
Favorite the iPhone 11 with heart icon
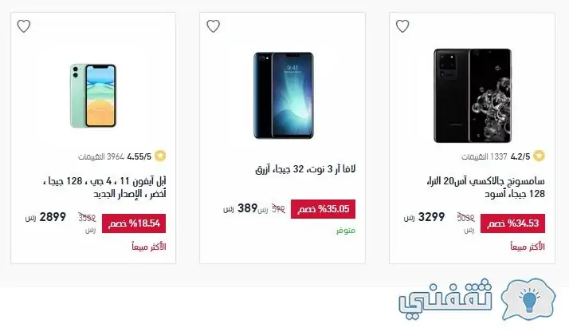coord(24,26)
